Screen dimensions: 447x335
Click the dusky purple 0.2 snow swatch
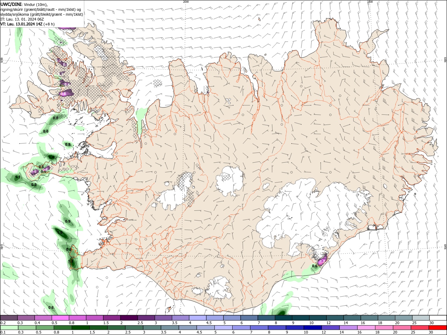pyautogui.click(x=9, y=318)
